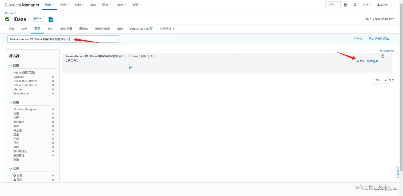The height and width of the screenshot is (196, 403).
Task: Click 显示所有说明 link
Action: 387,51
